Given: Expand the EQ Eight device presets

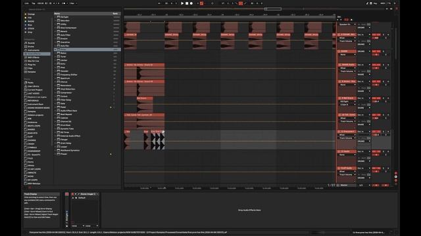Looking at the screenshot, I should pyautogui.click(x=55, y=17).
